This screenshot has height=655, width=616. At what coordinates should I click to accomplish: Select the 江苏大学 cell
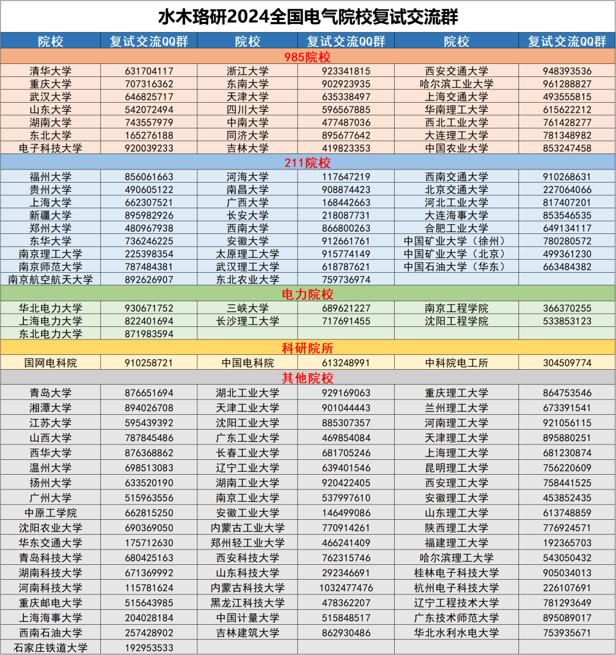tap(51, 423)
